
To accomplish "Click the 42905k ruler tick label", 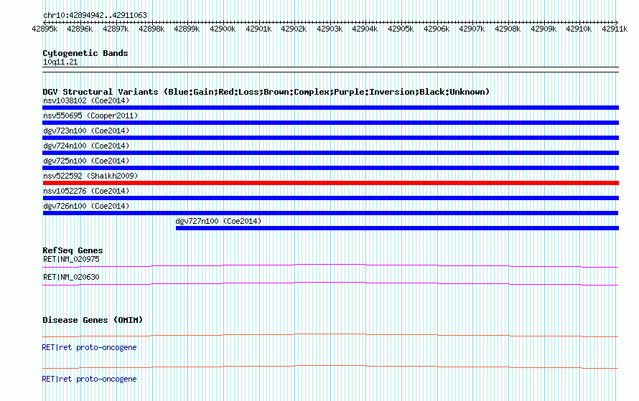I will tap(401, 29).
